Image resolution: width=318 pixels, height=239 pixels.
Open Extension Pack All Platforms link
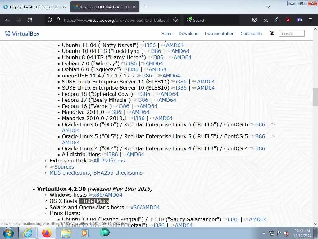click(x=109, y=161)
